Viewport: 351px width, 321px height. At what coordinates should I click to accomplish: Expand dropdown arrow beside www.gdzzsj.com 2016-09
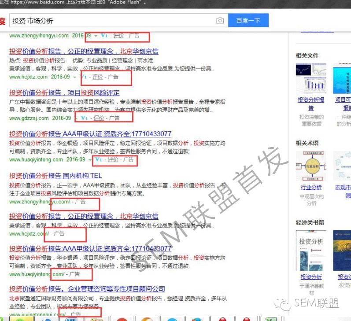coord(76,118)
